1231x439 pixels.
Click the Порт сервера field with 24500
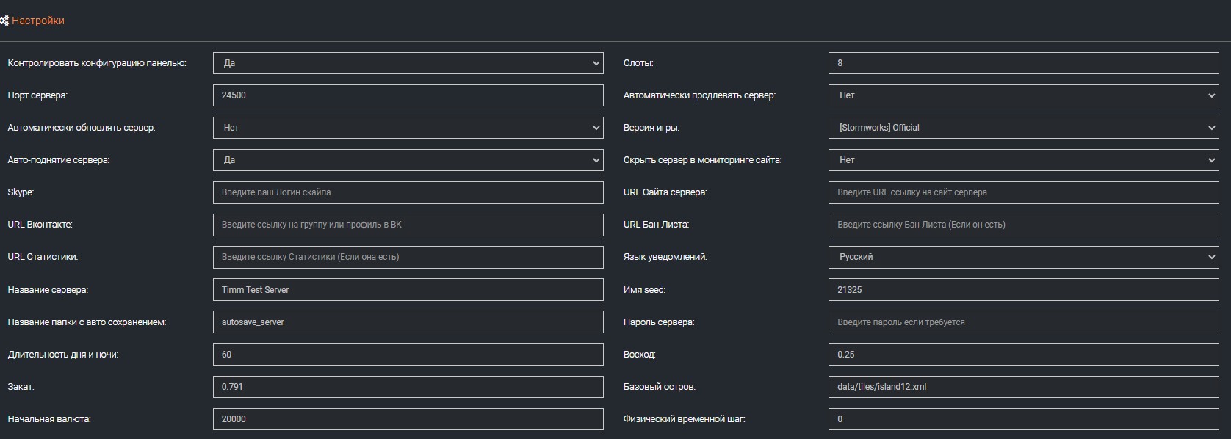coord(408,95)
